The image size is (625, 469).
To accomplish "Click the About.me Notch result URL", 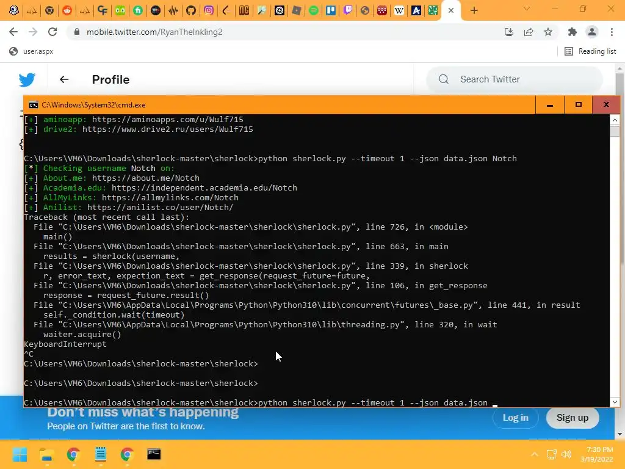I will [x=145, y=178].
